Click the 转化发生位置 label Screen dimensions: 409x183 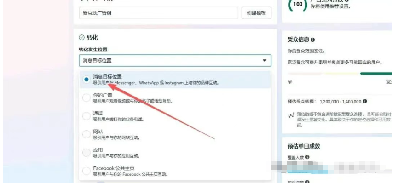click(x=93, y=50)
